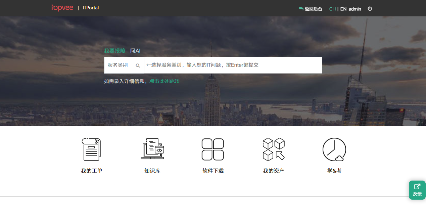Click the 如需录入详细信息 hint text
This screenshot has height=211, width=426.
[126, 81]
